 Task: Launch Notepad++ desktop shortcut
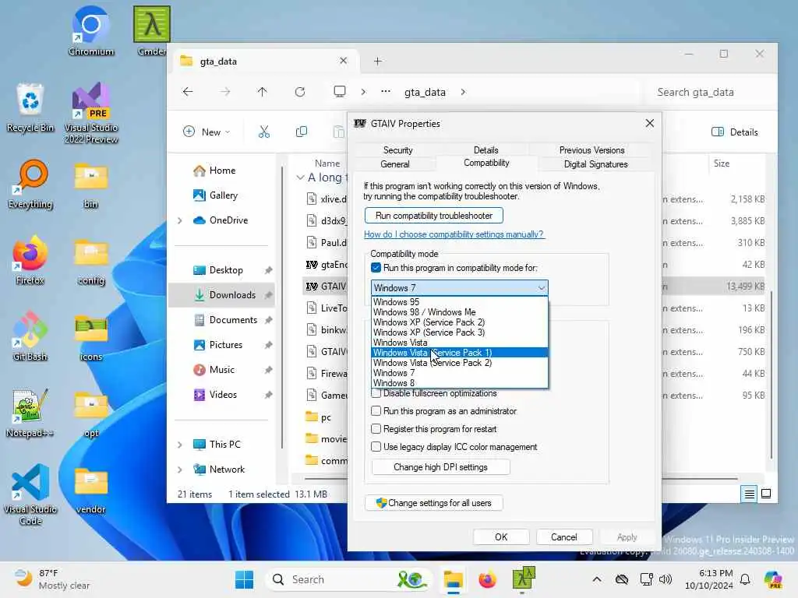point(30,413)
